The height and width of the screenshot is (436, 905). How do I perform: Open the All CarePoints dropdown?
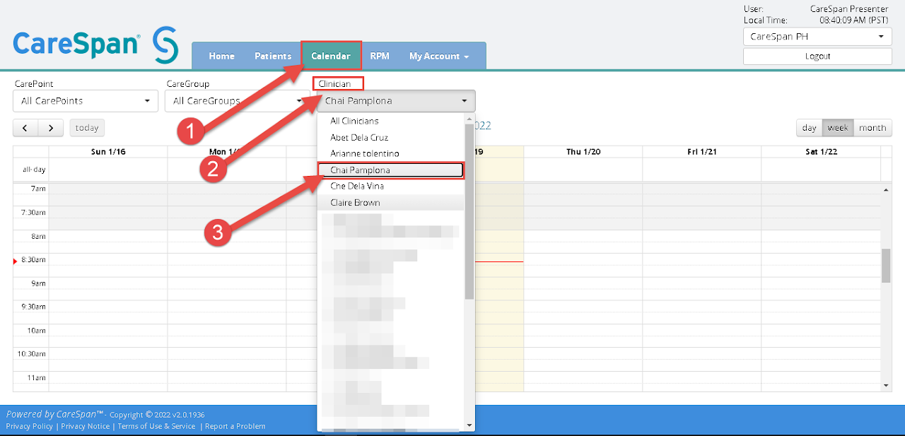(x=86, y=101)
